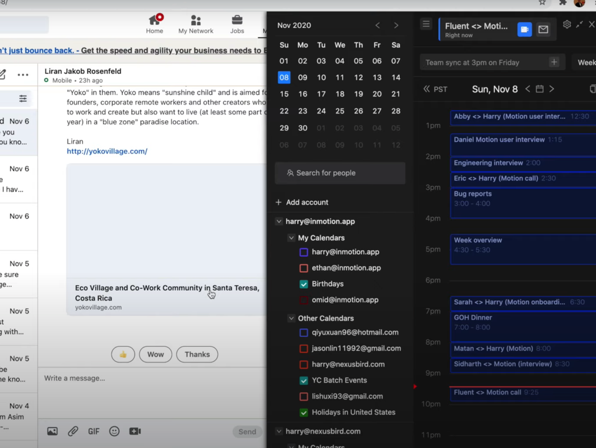Open the hamburger menu in Motion panel

coord(426,24)
